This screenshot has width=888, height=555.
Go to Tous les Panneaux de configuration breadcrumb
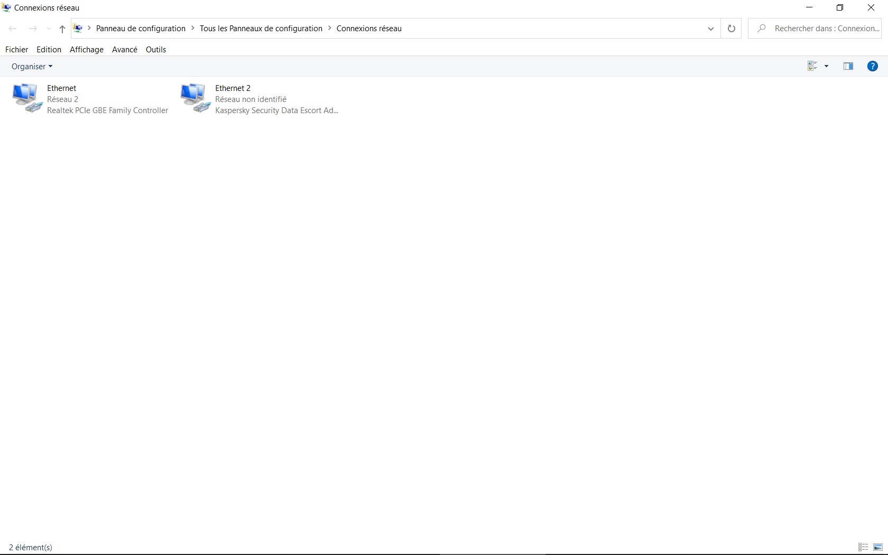[x=261, y=29]
